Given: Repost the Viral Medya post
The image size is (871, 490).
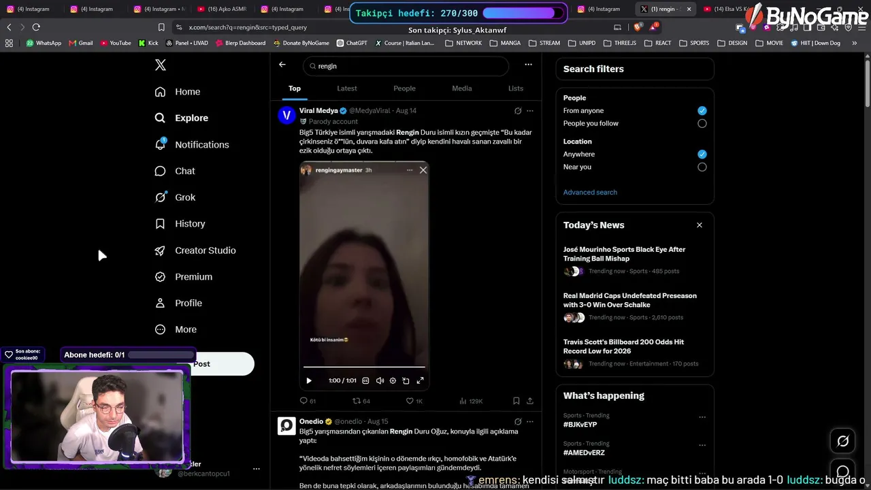Looking at the screenshot, I should tap(361, 401).
